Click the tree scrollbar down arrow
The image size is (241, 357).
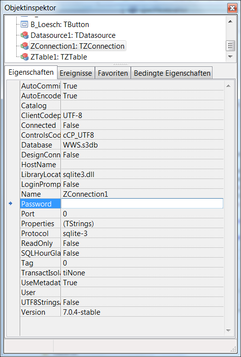(230, 57)
